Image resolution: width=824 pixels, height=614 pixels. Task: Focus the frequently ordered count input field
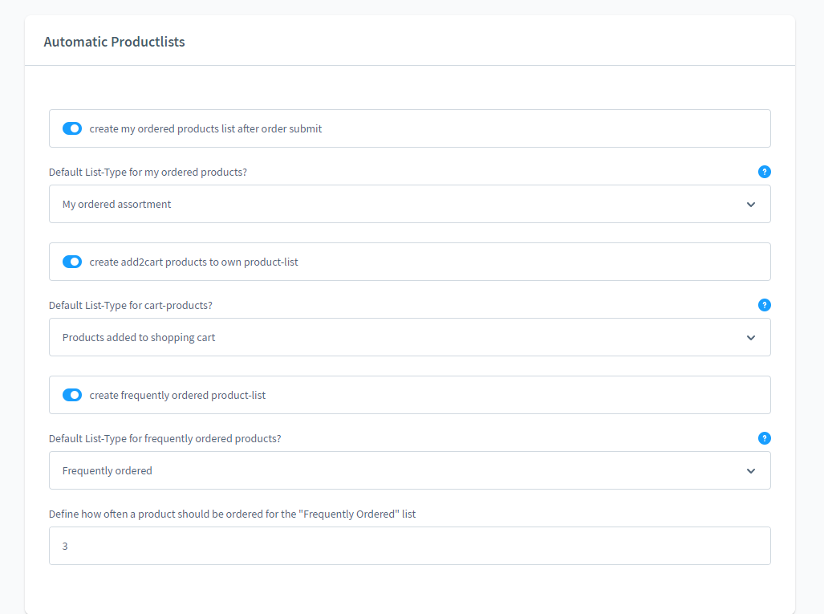pos(410,546)
